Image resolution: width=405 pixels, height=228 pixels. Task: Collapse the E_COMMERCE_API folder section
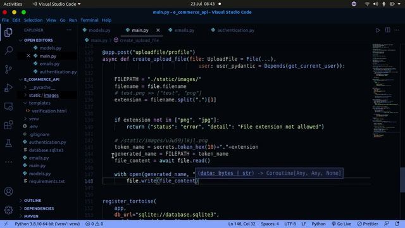pyautogui.click(x=41, y=79)
